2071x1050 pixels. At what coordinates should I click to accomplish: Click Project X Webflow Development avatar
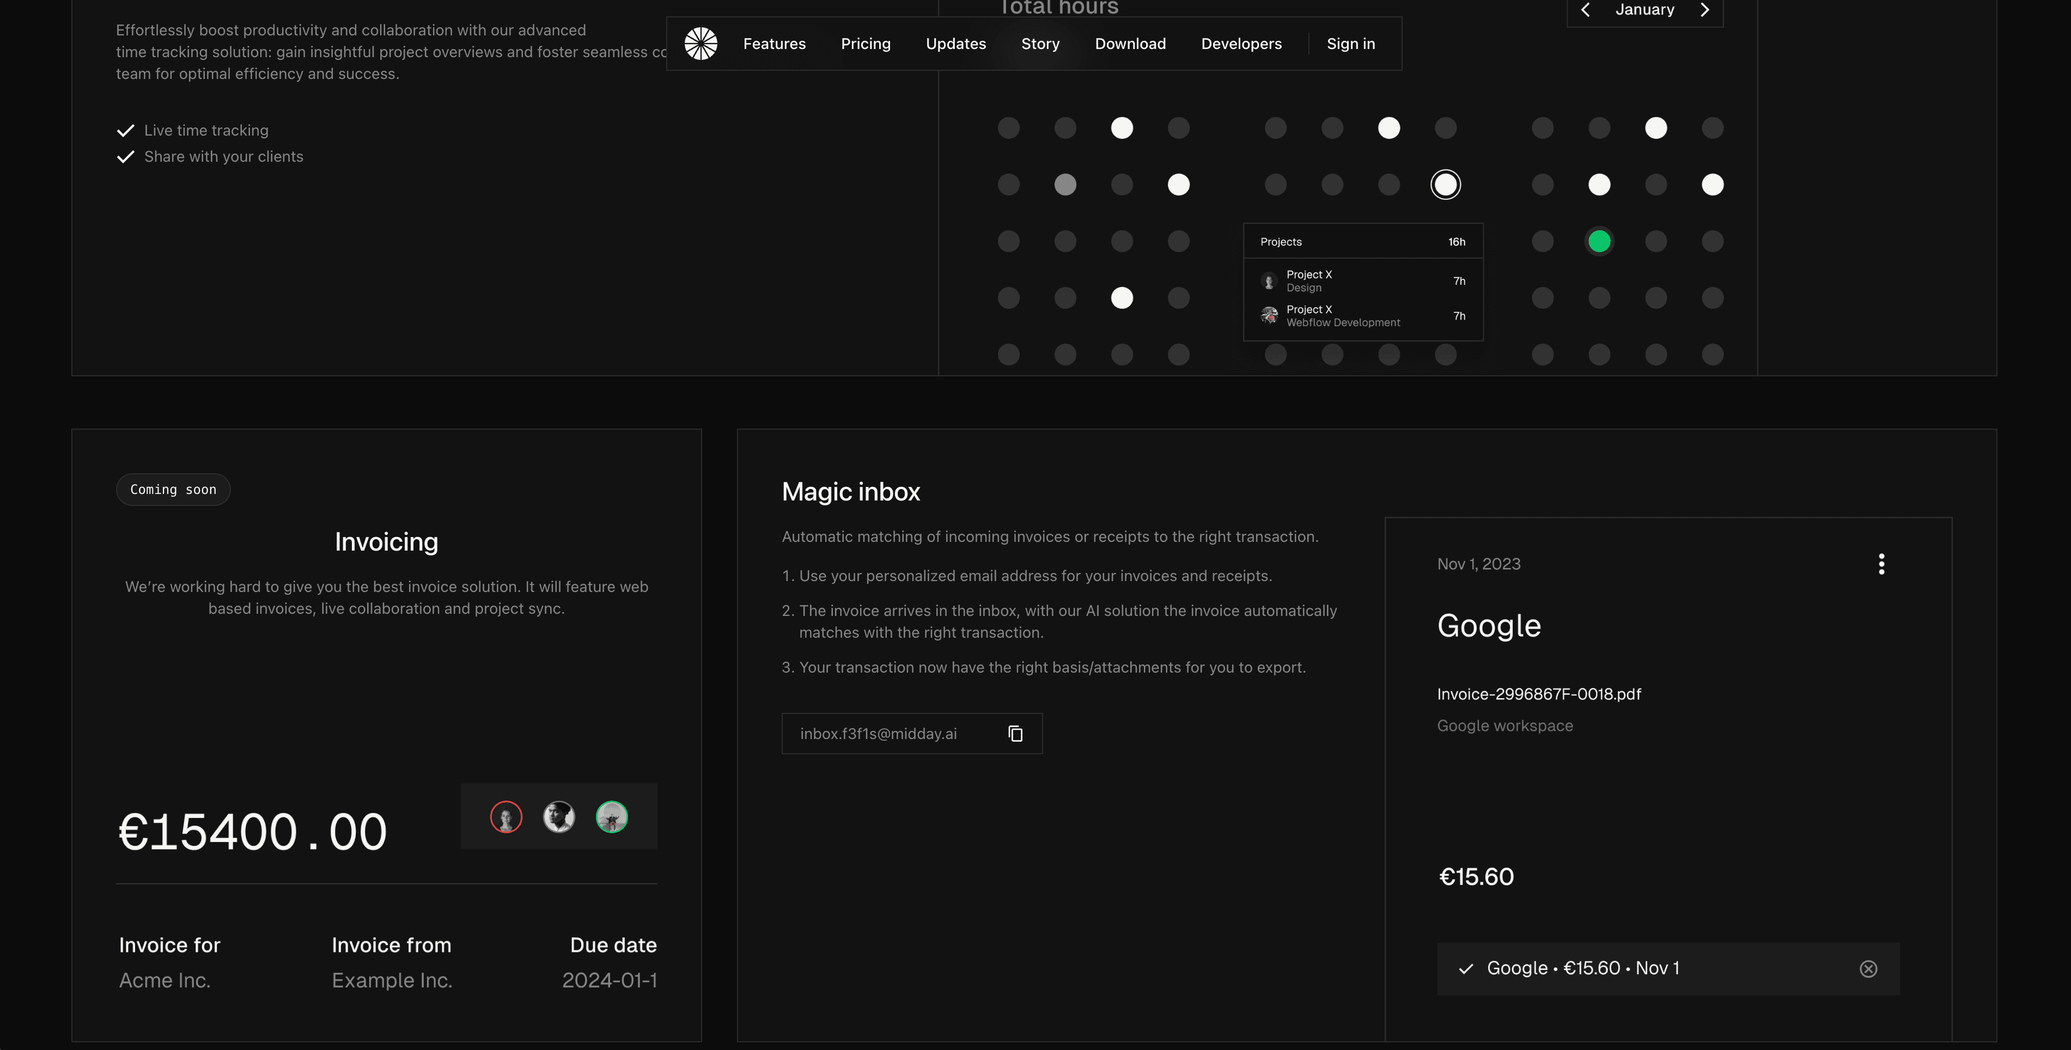coord(1269,315)
